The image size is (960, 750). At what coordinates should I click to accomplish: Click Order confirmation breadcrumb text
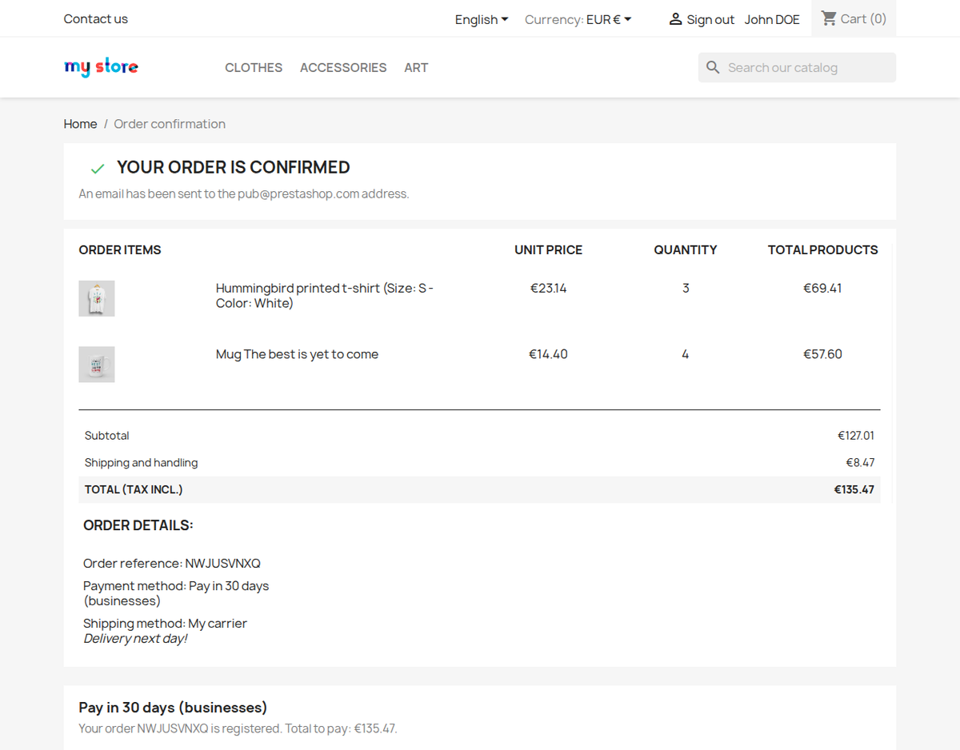click(170, 124)
